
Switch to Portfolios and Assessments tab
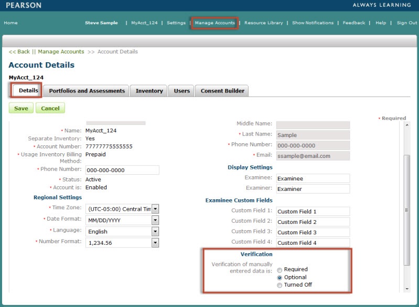click(x=87, y=91)
